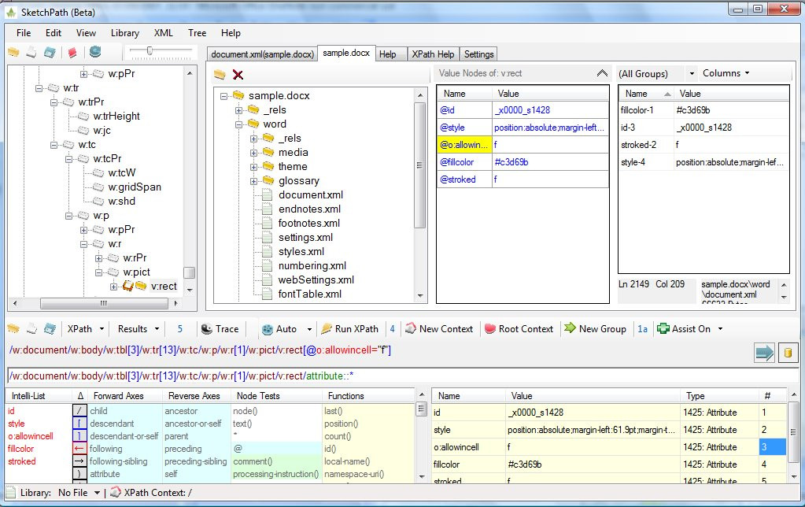Click the yellow database cylinder icon
The image size is (805, 507).
point(788,352)
